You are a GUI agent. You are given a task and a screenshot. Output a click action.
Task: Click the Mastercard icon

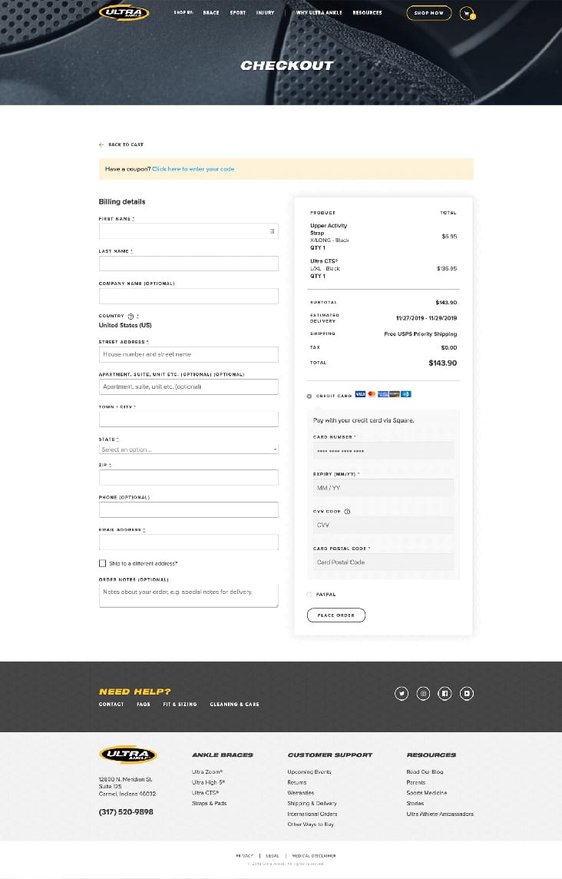click(x=372, y=394)
